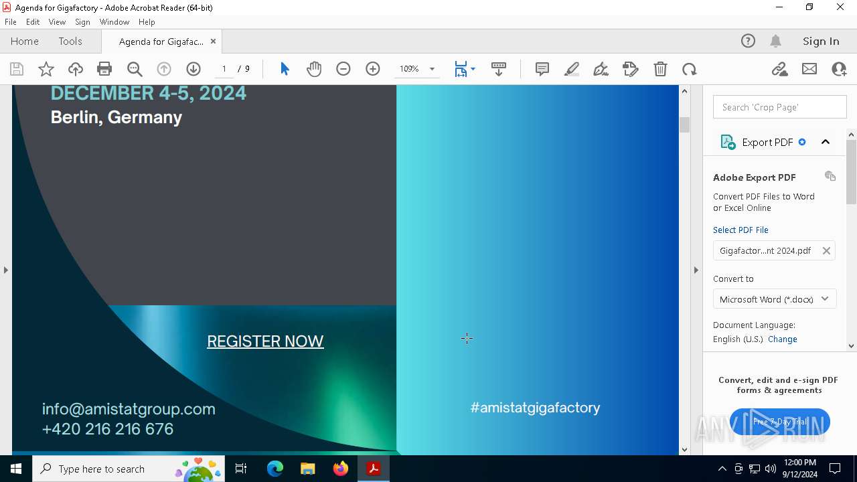
Task: Open notifications with the bell icon
Action: coord(775,41)
